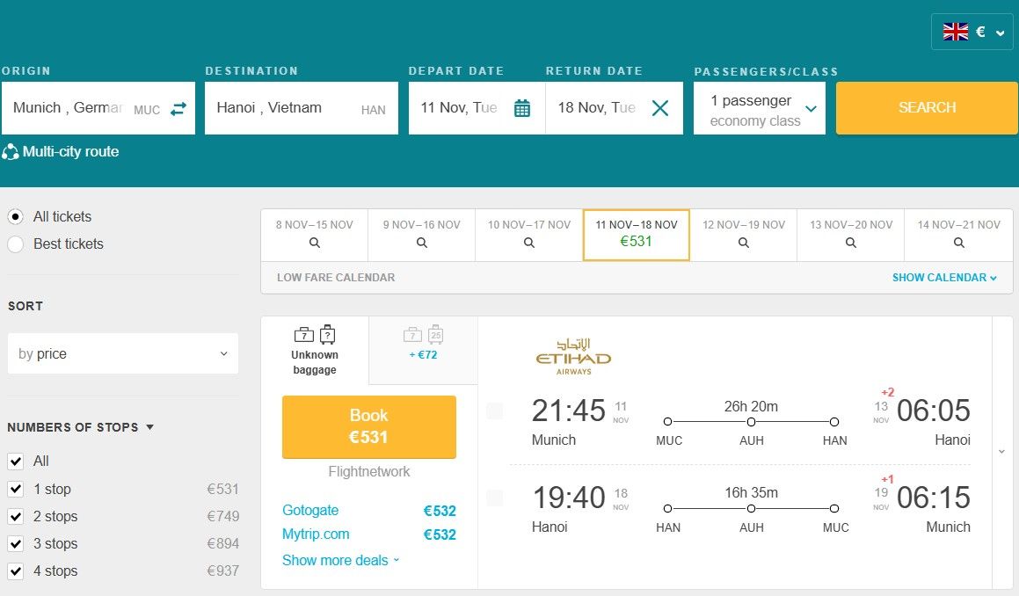Click the Unknown baggage suitcase icons
Screen dimensions: 1019x596
[x=315, y=335]
